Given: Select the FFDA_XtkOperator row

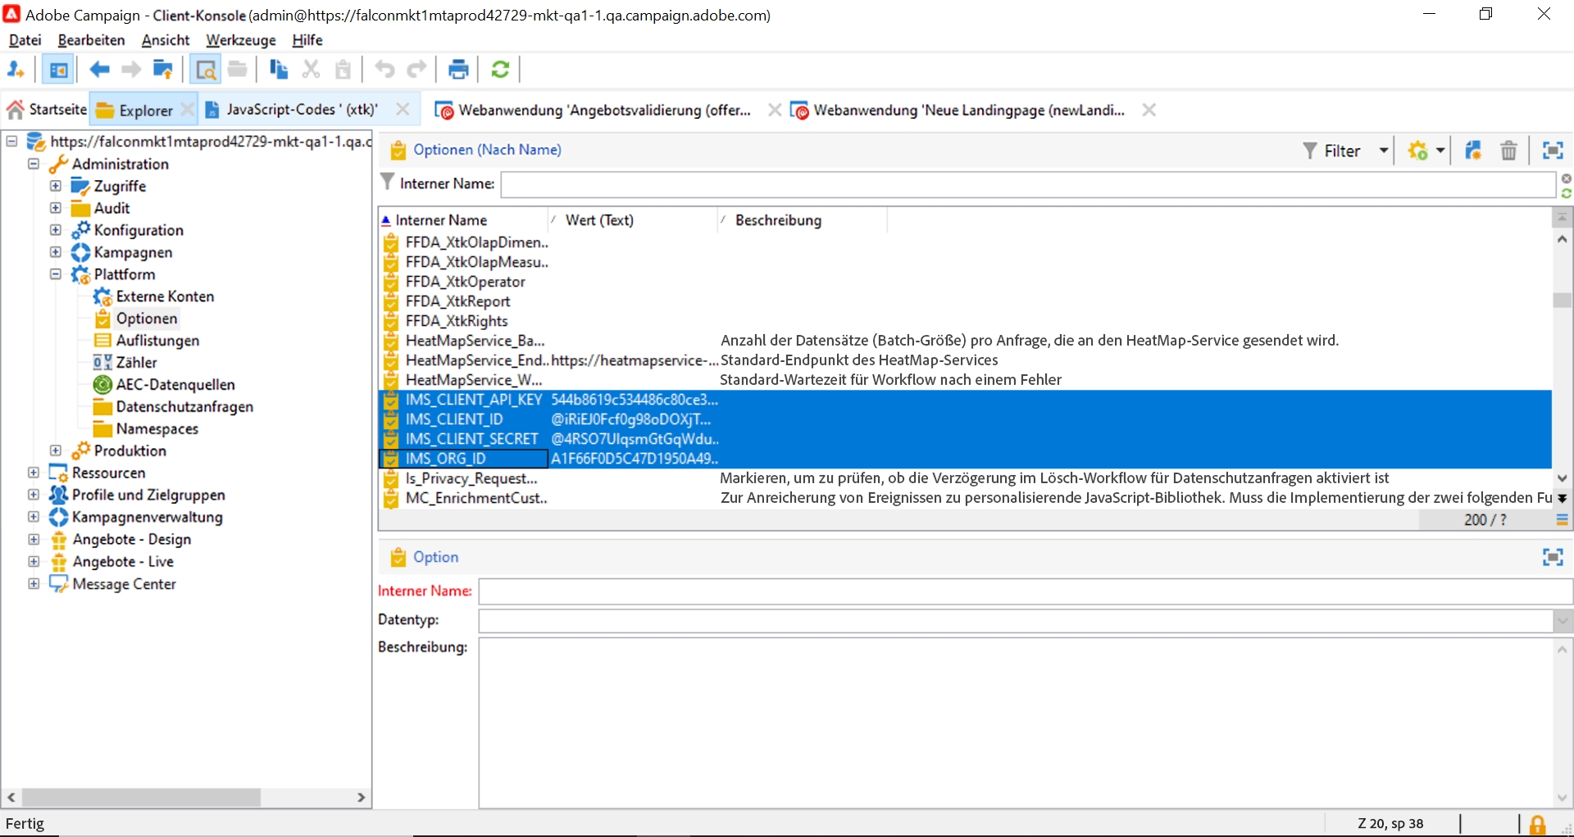Looking at the screenshot, I should point(965,282).
